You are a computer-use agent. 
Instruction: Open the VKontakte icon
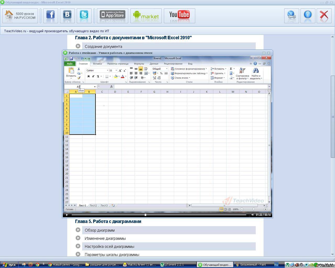point(67,16)
